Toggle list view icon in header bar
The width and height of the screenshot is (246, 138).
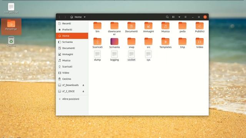(173, 17)
